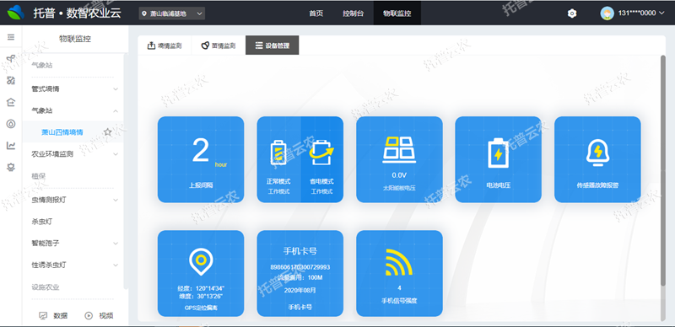Favorite 萧山四情墒情 with the star icon
675x327 pixels.
pos(108,132)
